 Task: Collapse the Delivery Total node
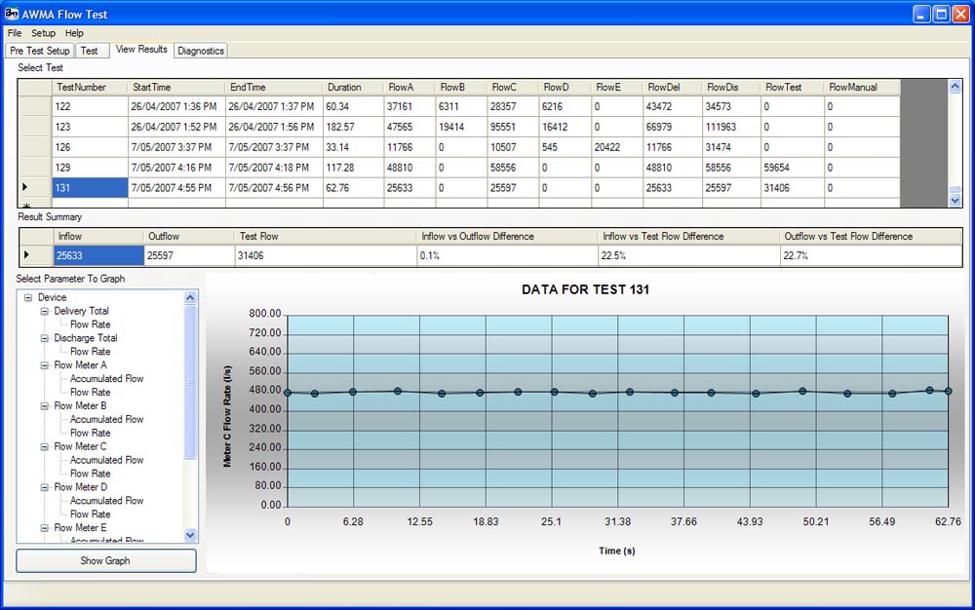pyautogui.click(x=44, y=311)
